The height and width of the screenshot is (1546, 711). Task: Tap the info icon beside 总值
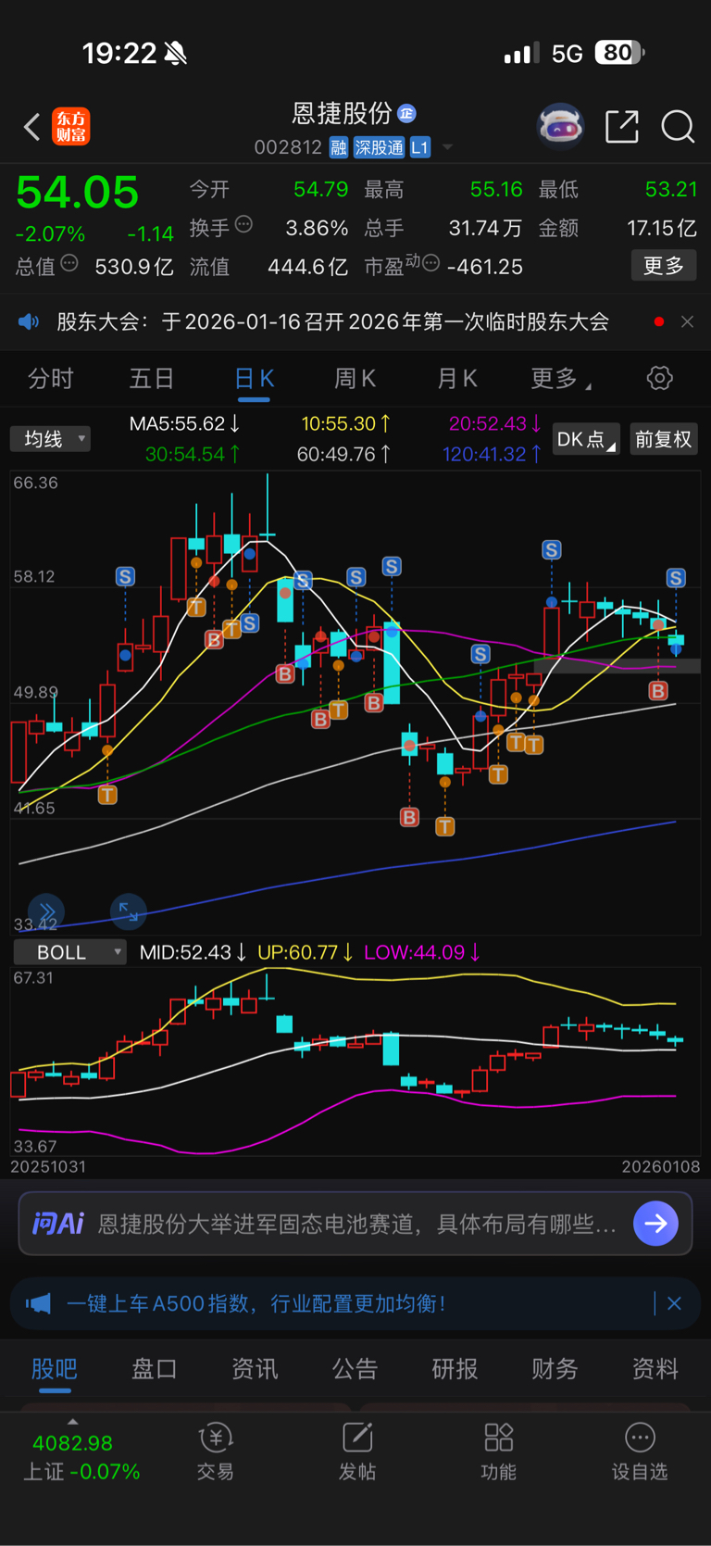(69, 264)
